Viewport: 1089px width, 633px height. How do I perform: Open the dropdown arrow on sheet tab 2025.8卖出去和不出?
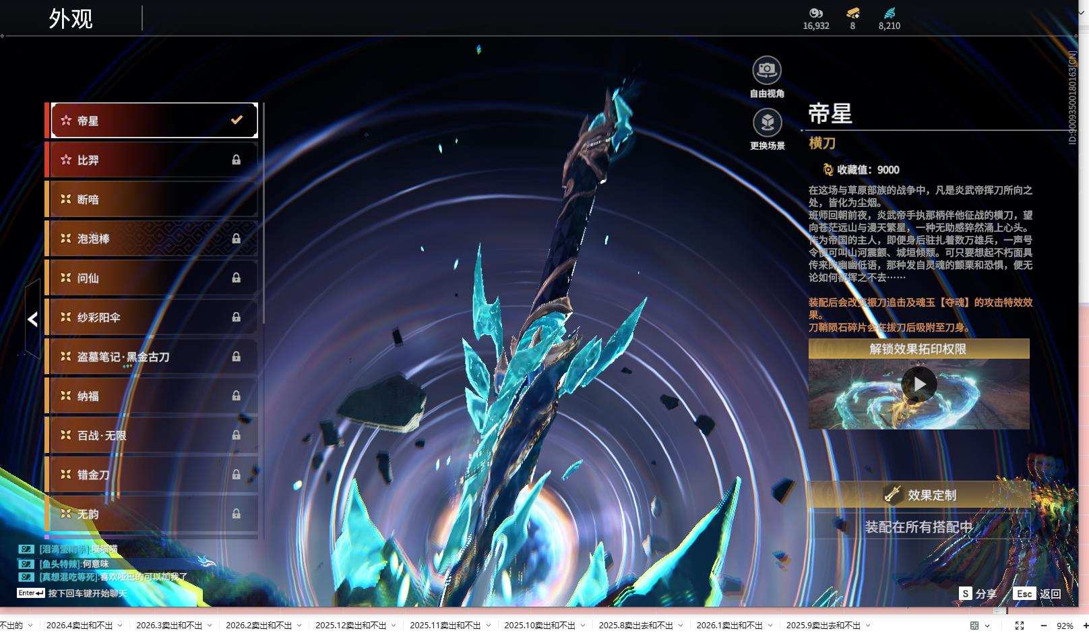680,626
